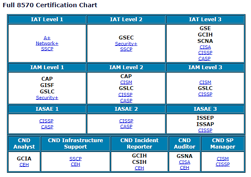Image resolution: width=251 pixels, height=177 pixels.
Task: Open the CISM link under IAM Level 3
Action: [205, 82]
